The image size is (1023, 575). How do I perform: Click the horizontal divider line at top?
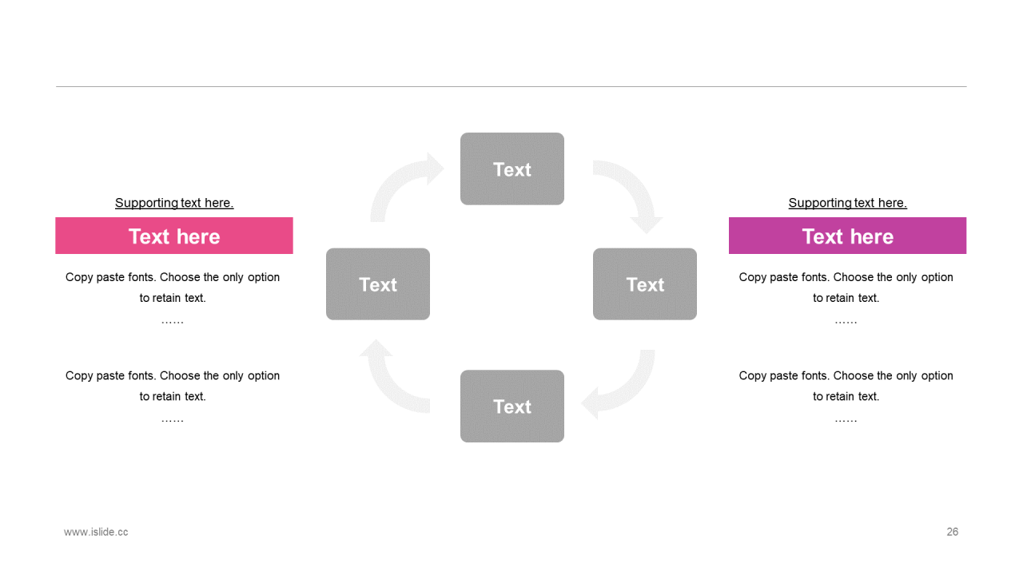click(511, 86)
